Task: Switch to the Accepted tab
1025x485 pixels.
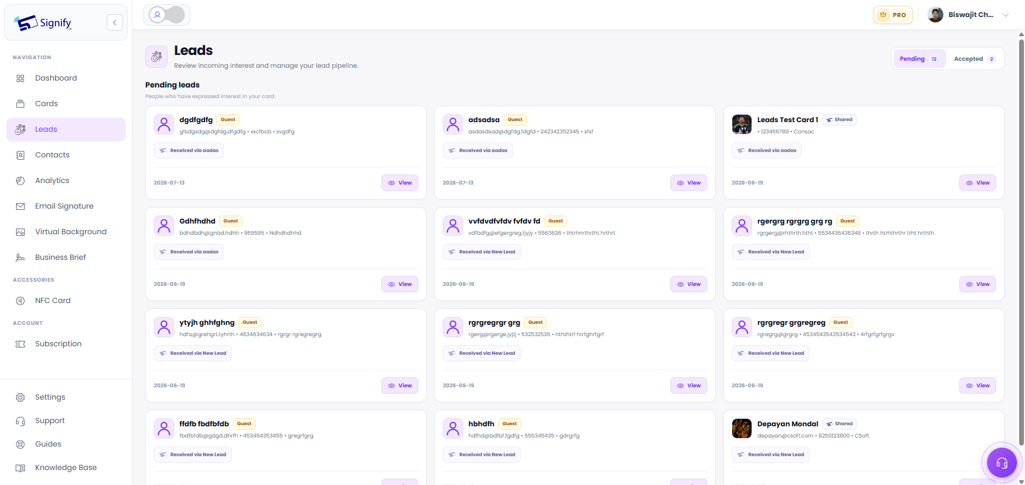Action: [974, 59]
